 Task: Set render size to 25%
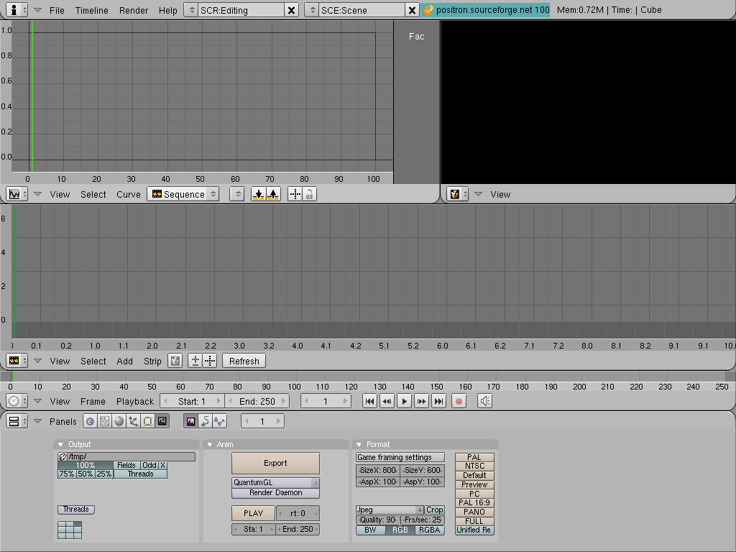[103, 474]
